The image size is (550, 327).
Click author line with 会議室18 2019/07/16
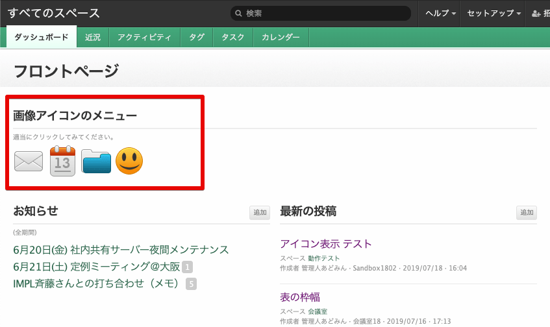[365, 321]
